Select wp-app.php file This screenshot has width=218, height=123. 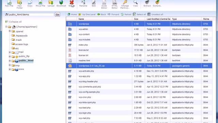139,76
